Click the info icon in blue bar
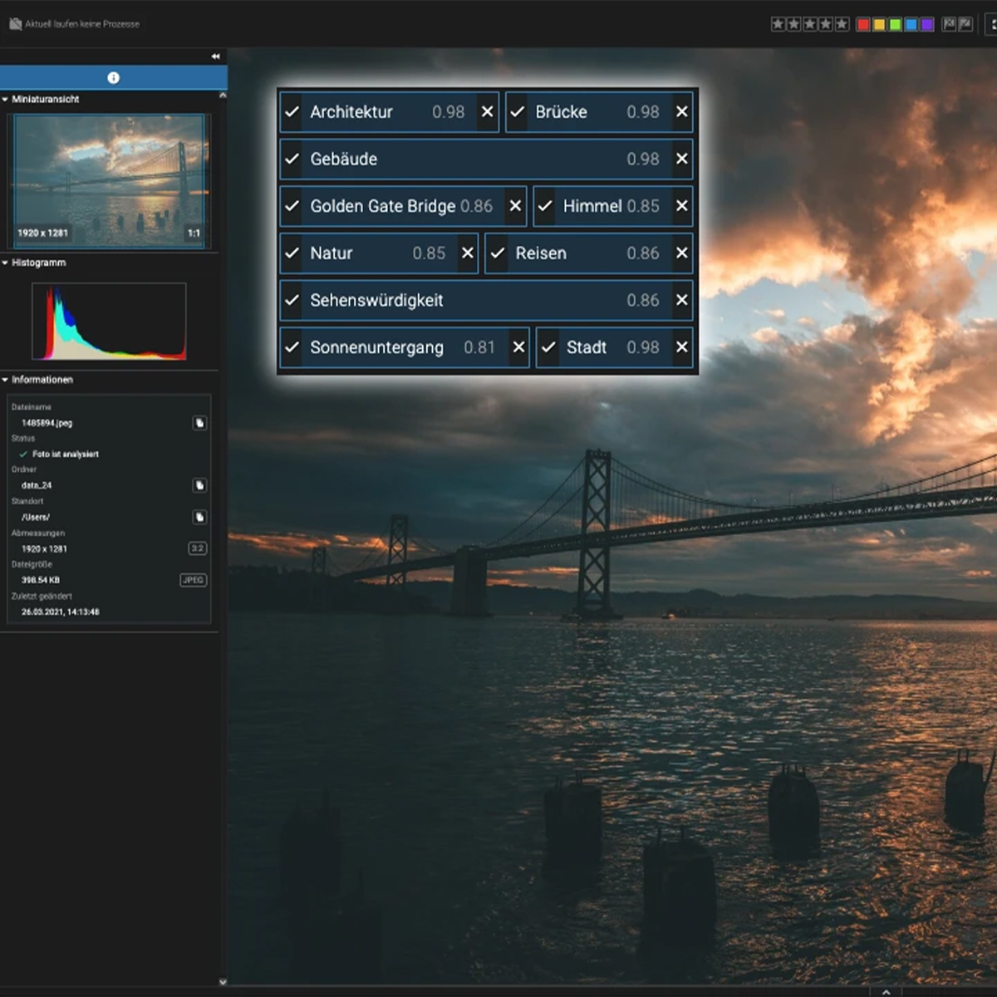Screen dimensions: 997x997 (x=114, y=77)
